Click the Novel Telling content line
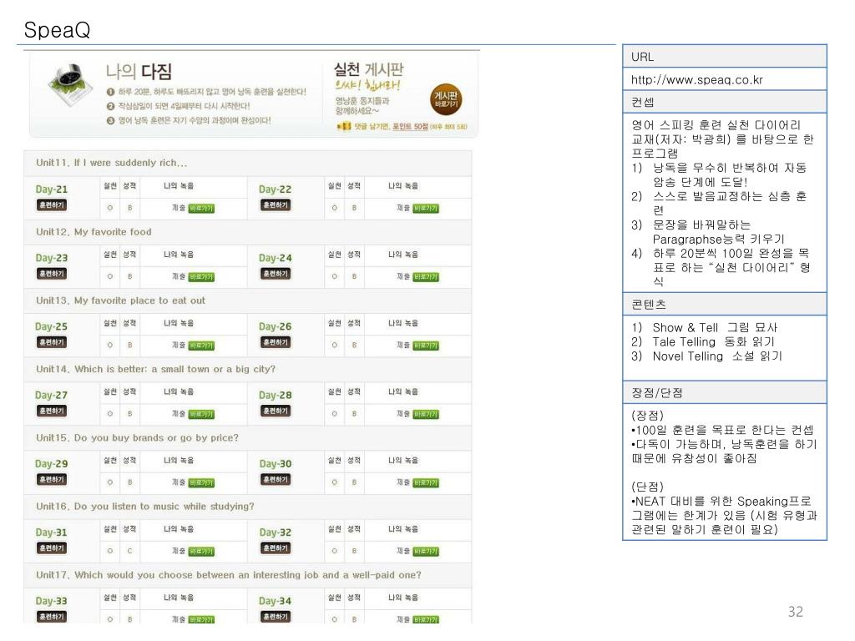The image size is (855, 641). tap(706, 356)
